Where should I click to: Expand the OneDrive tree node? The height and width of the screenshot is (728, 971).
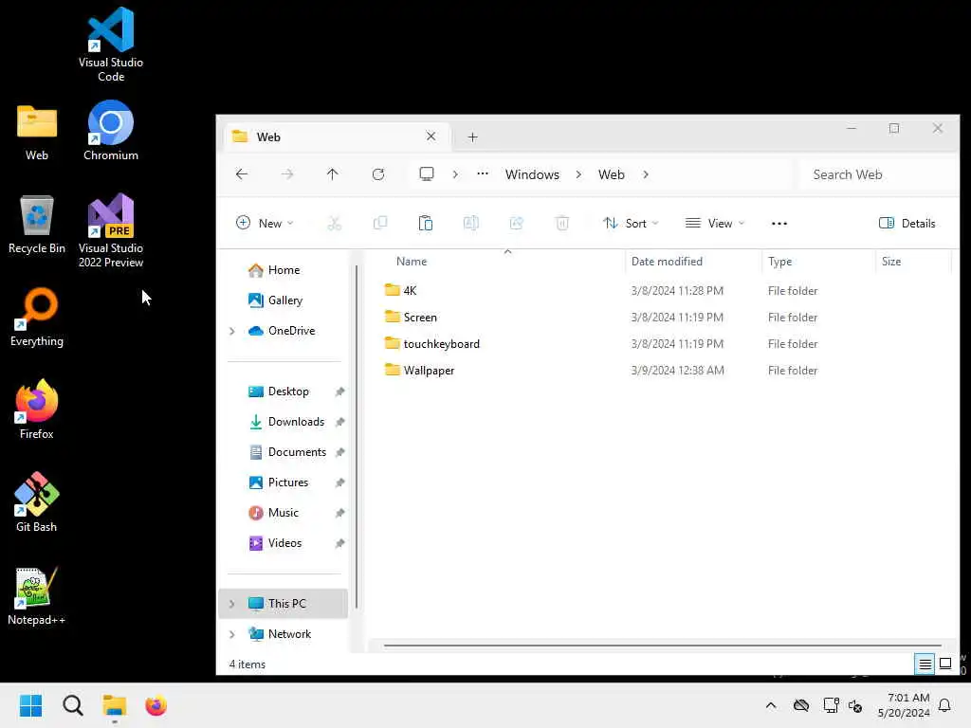[x=232, y=331]
